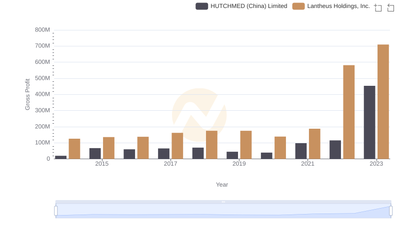Click the HUTCHMED 2017 bar
This screenshot has height=230, width=400.
coord(164,154)
